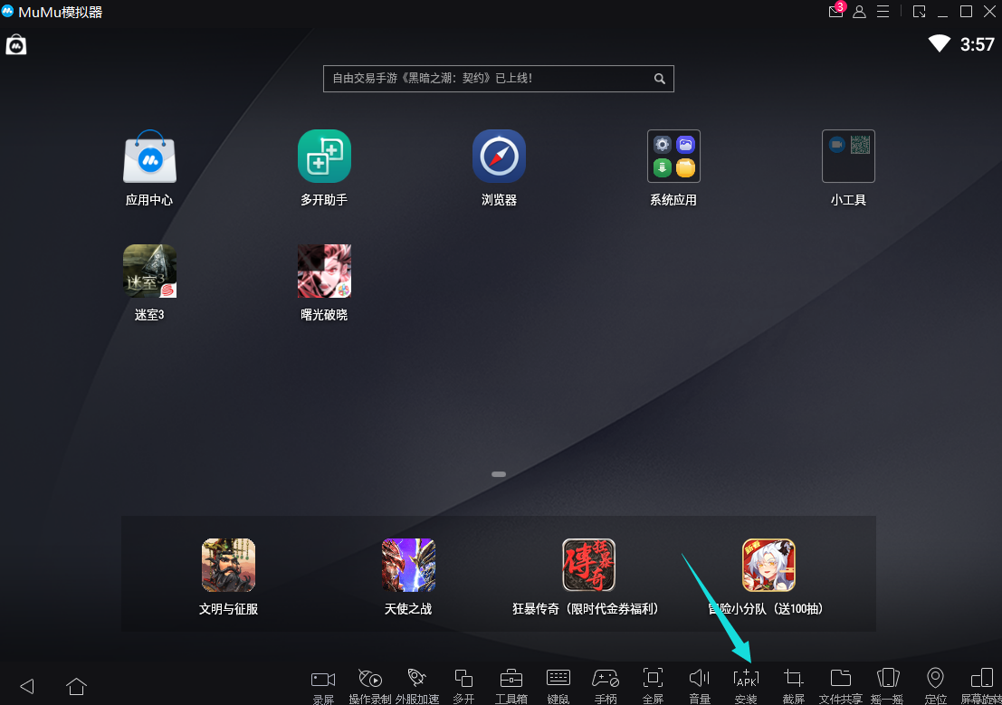Screen dimensions: 1002x705
Task: Click the Android home button
Action: click(77, 686)
